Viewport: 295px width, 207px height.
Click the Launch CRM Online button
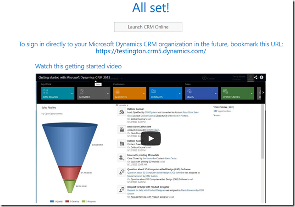pos(148,27)
